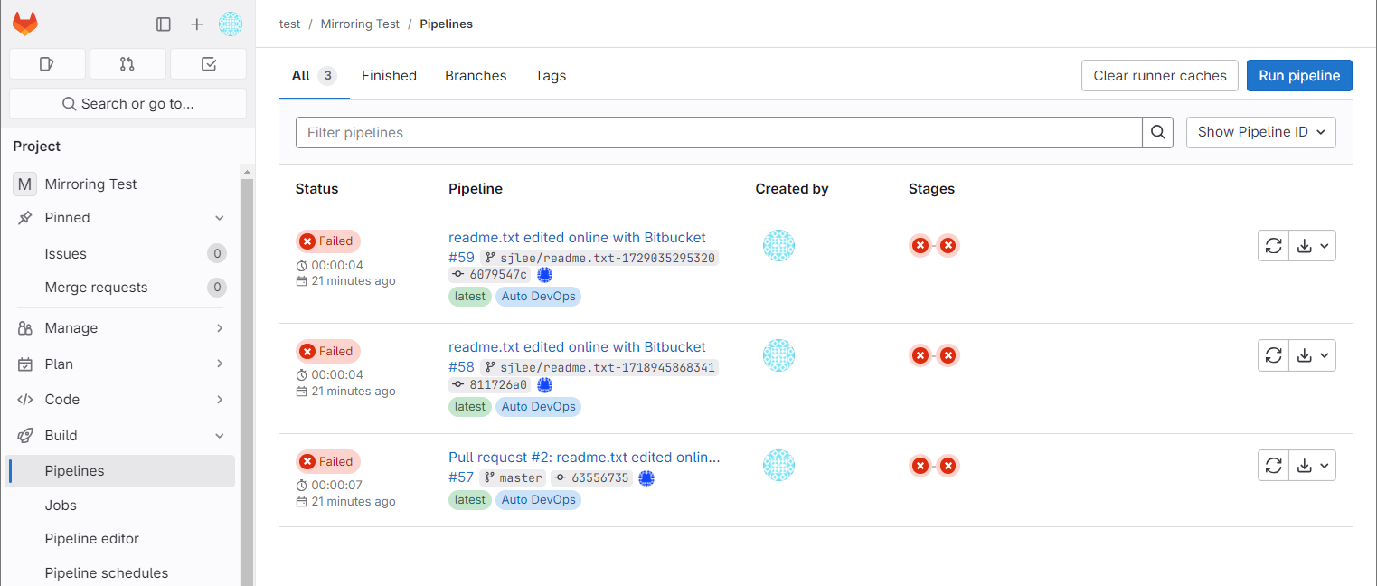
Task: Open commit 6079547c link
Action: pos(498,275)
